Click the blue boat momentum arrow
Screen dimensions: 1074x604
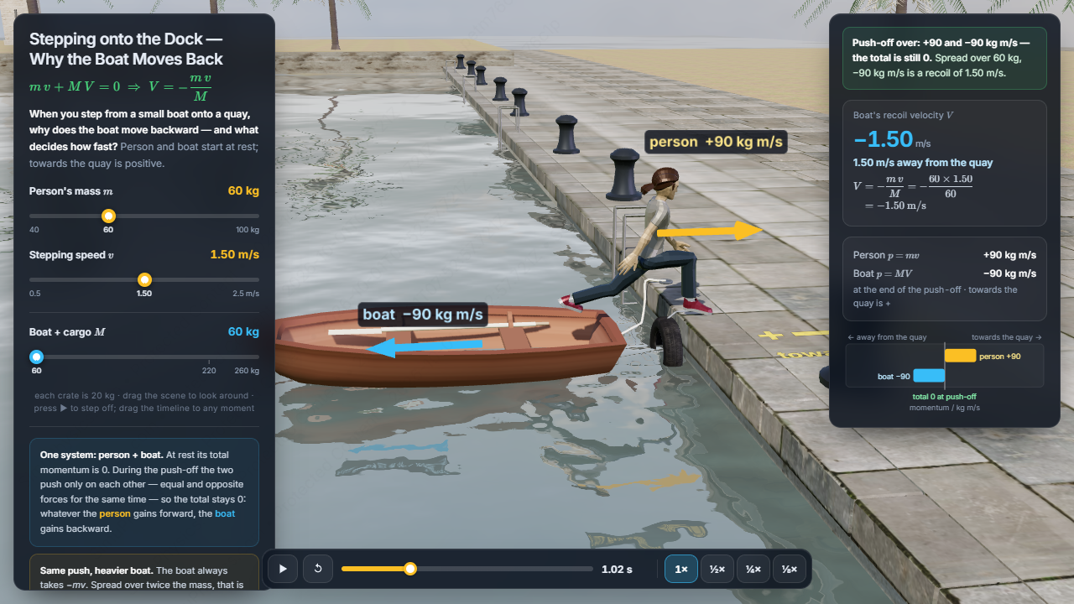pyautogui.click(x=424, y=346)
